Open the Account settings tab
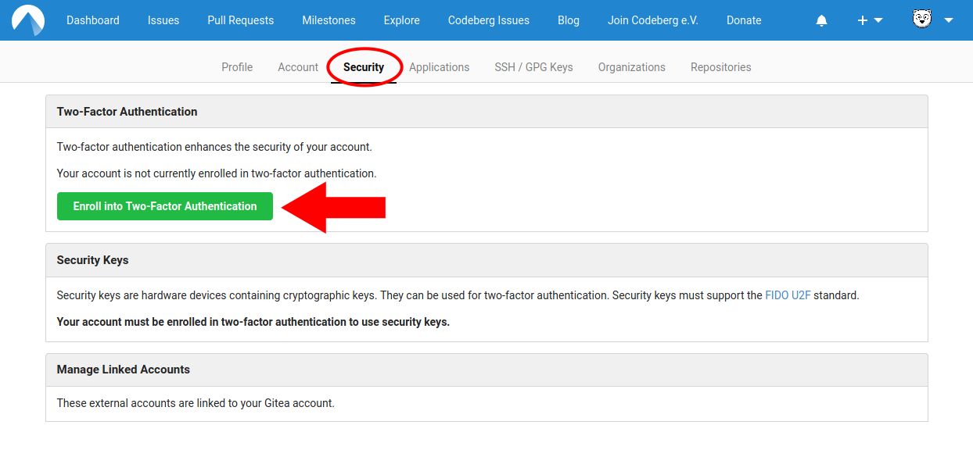 pyautogui.click(x=297, y=67)
